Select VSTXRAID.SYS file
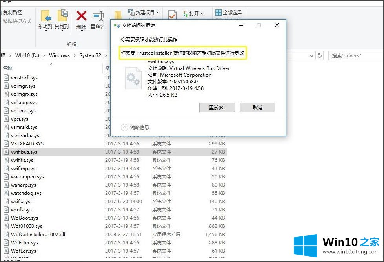 27,143
